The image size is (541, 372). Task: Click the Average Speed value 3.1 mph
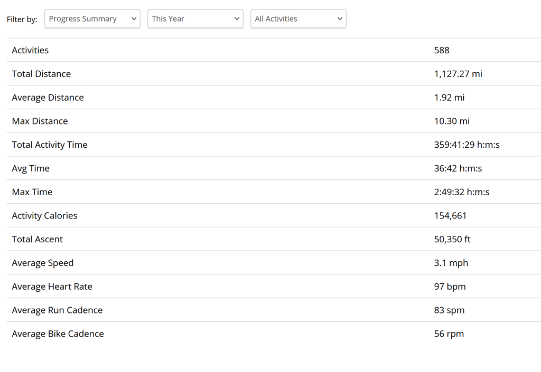click(451, 263)
